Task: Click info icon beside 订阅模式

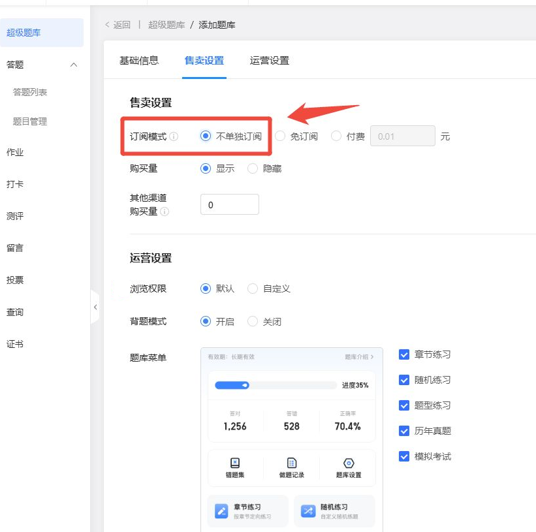Action: pyautogui.click(x=174, y=137)
